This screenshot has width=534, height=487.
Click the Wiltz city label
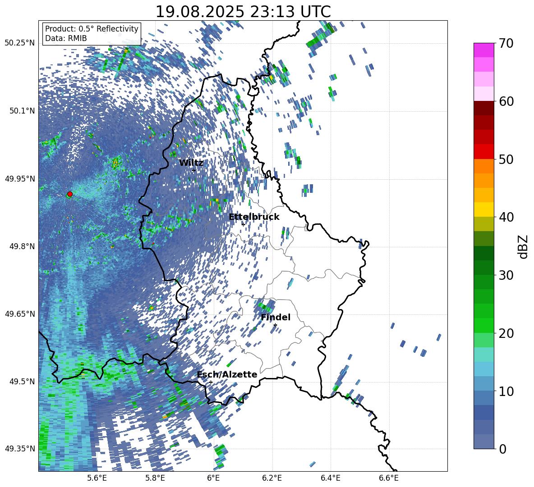pyautogui.click(x=191, y=163)
